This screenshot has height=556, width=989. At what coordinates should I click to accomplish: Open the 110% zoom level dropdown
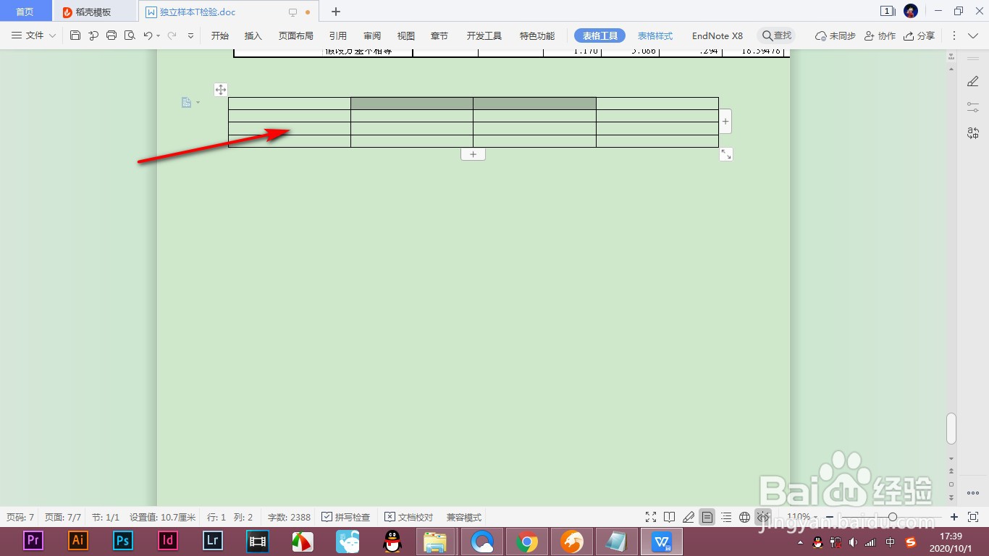click(802, 517)
